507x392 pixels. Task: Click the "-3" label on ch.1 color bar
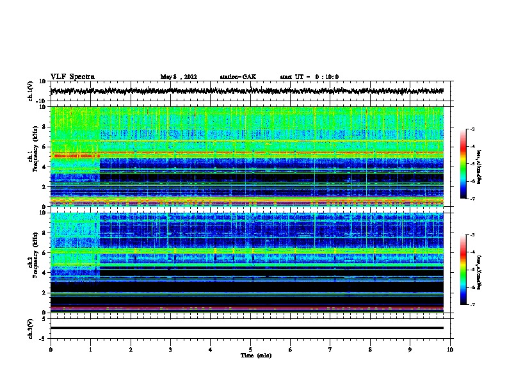click(x=472, y=129)
